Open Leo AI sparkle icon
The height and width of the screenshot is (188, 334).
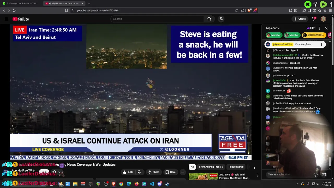[320, 10]
